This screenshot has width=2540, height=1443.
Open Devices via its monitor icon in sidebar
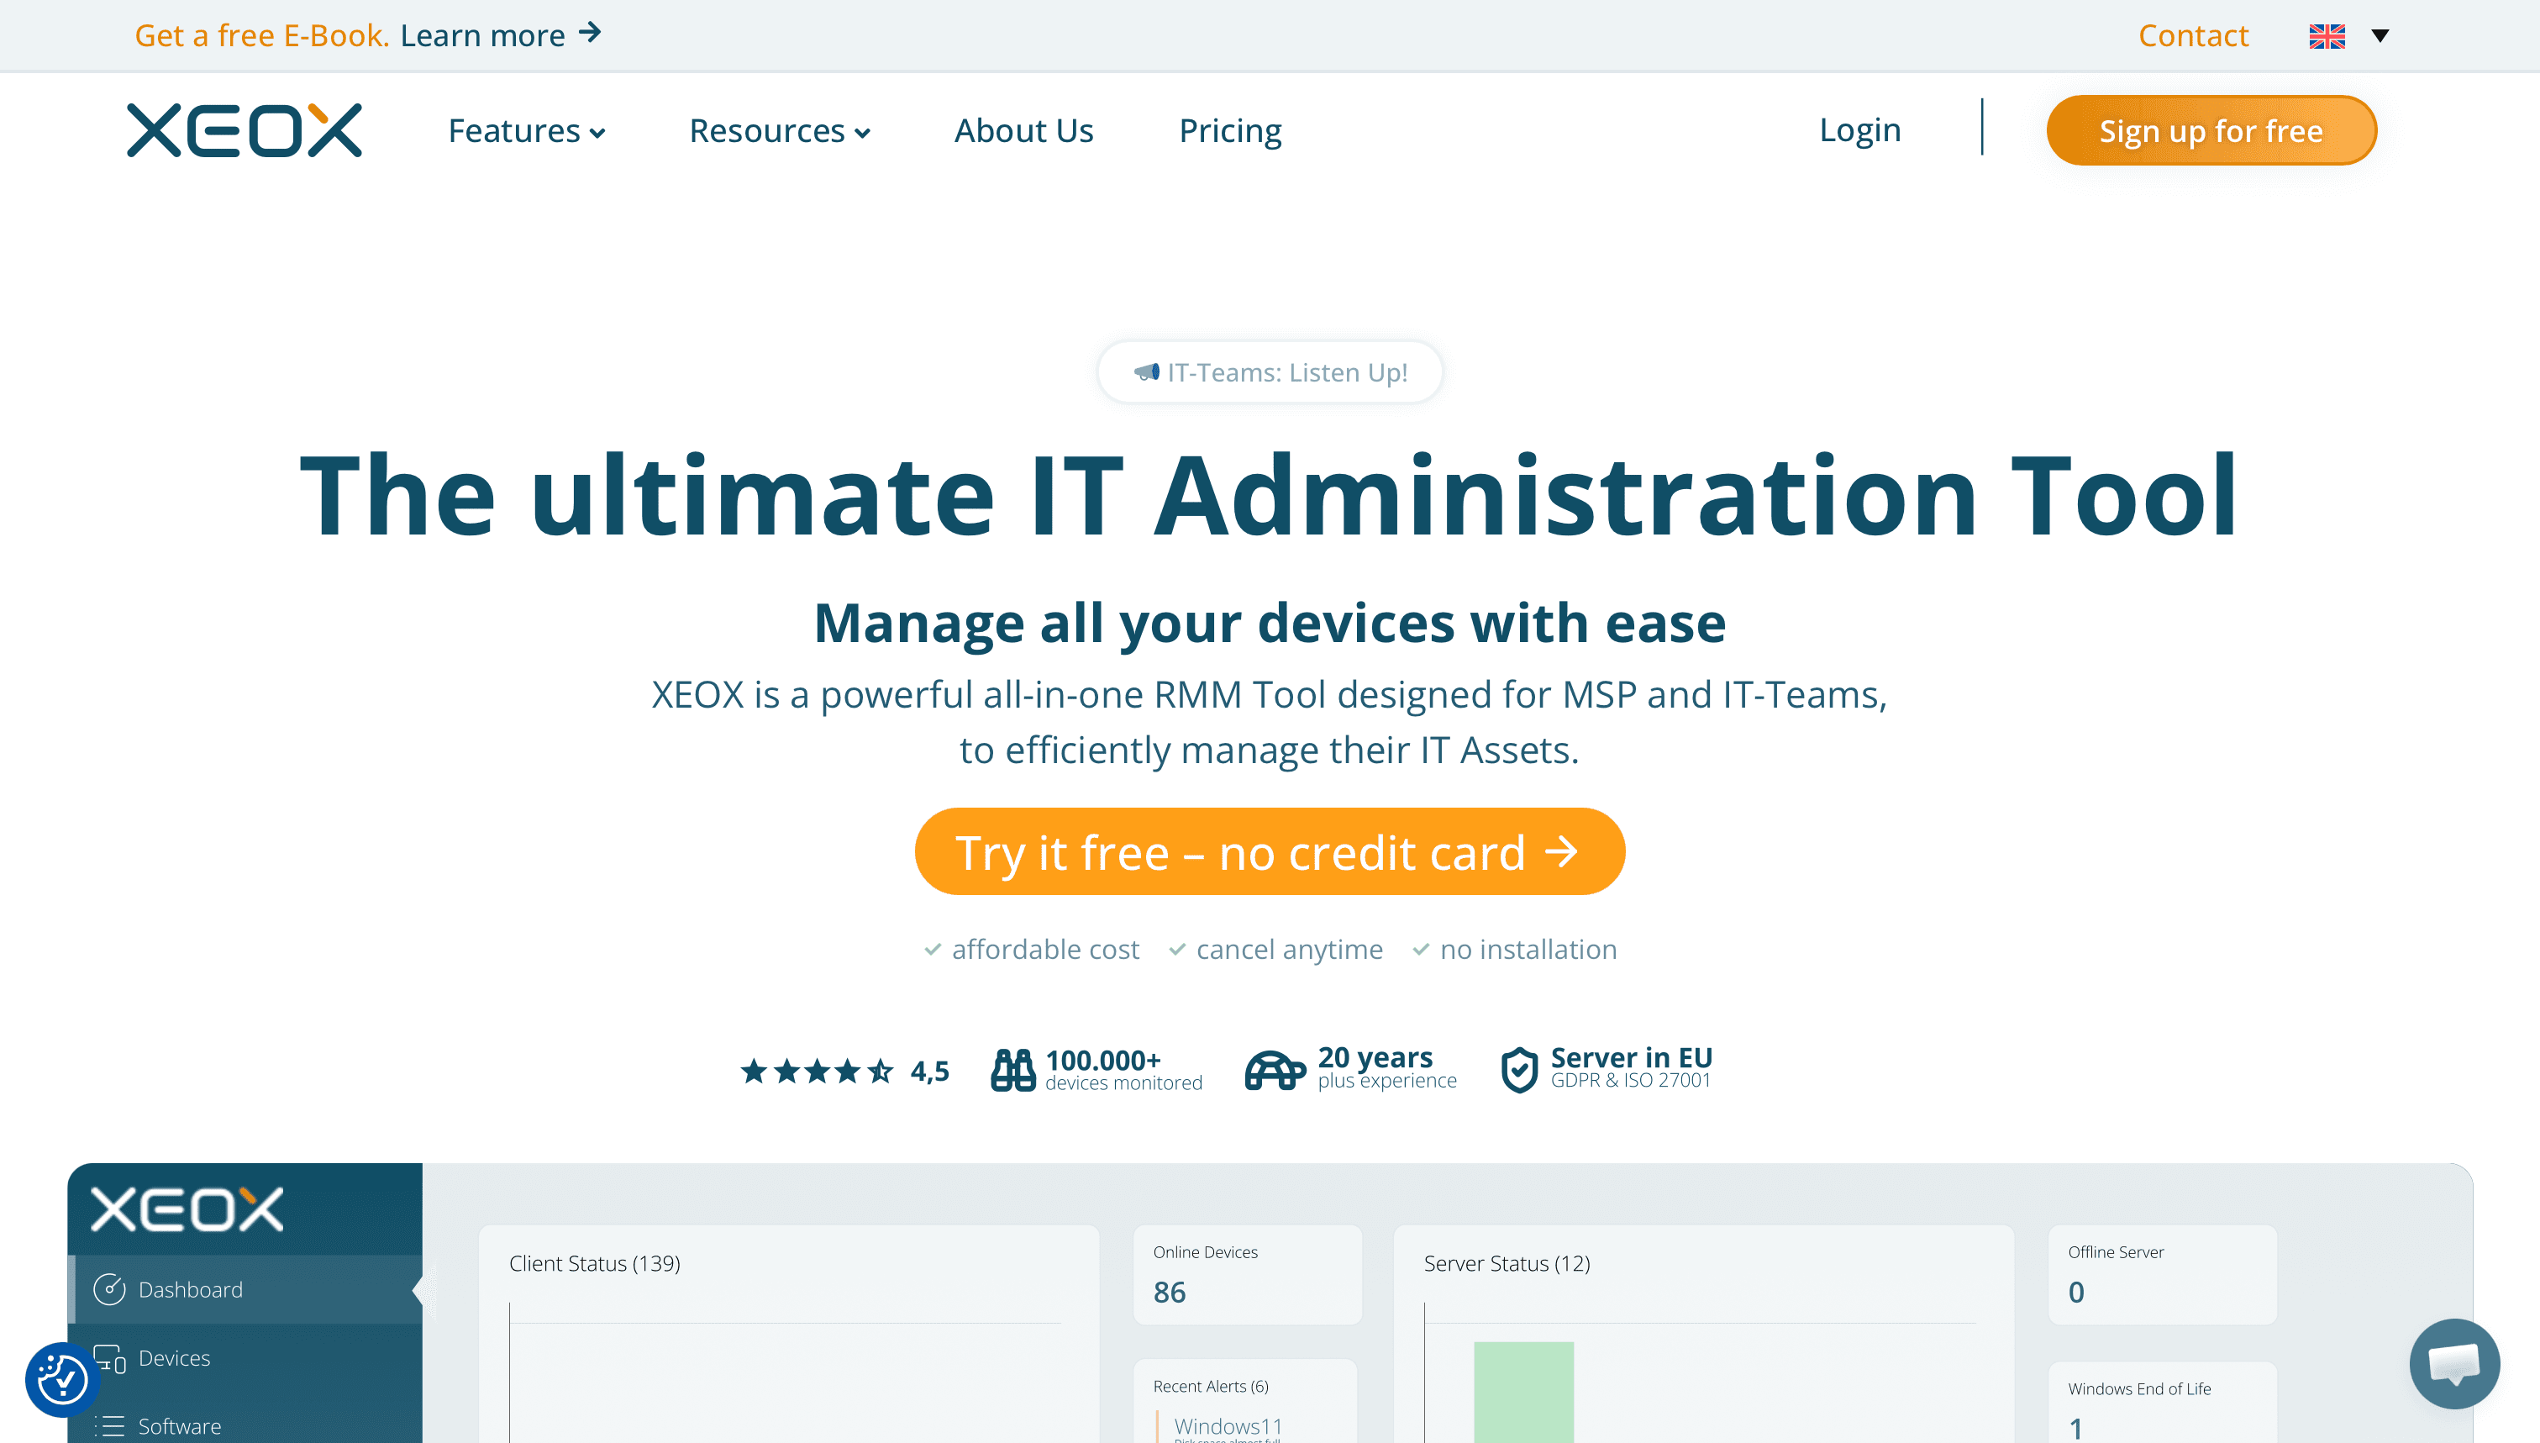[110, 1358]
